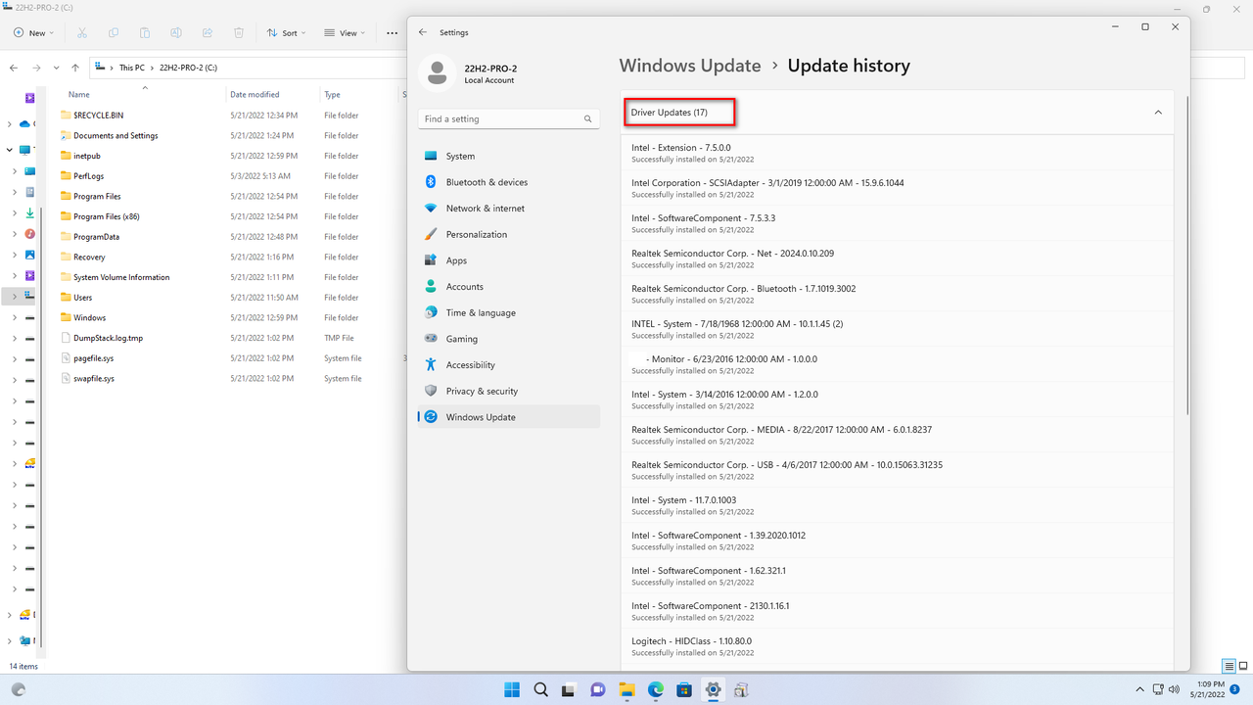Open Accounts settings category

[x=508, y=287]
